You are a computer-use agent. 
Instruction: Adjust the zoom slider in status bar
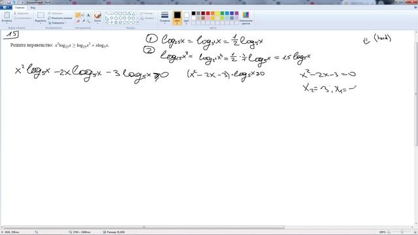(x=402, y=232)
